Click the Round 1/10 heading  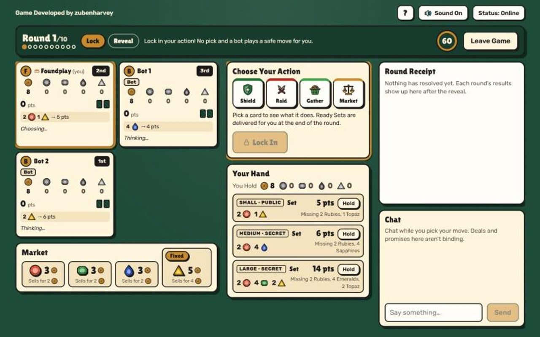(x=45, y=38)
